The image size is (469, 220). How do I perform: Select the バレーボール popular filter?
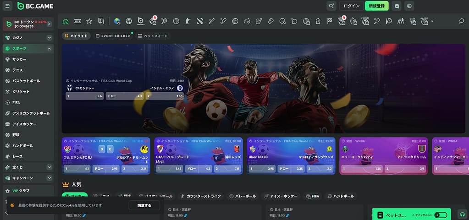click(x=243, y=196)
